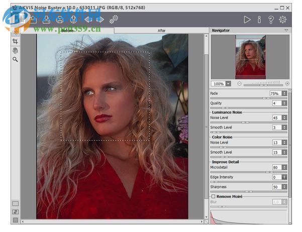Select the Zoom magnifier tool
This screenshot has height=232, width=302.
pyautogui.click(x=15, y=59)
